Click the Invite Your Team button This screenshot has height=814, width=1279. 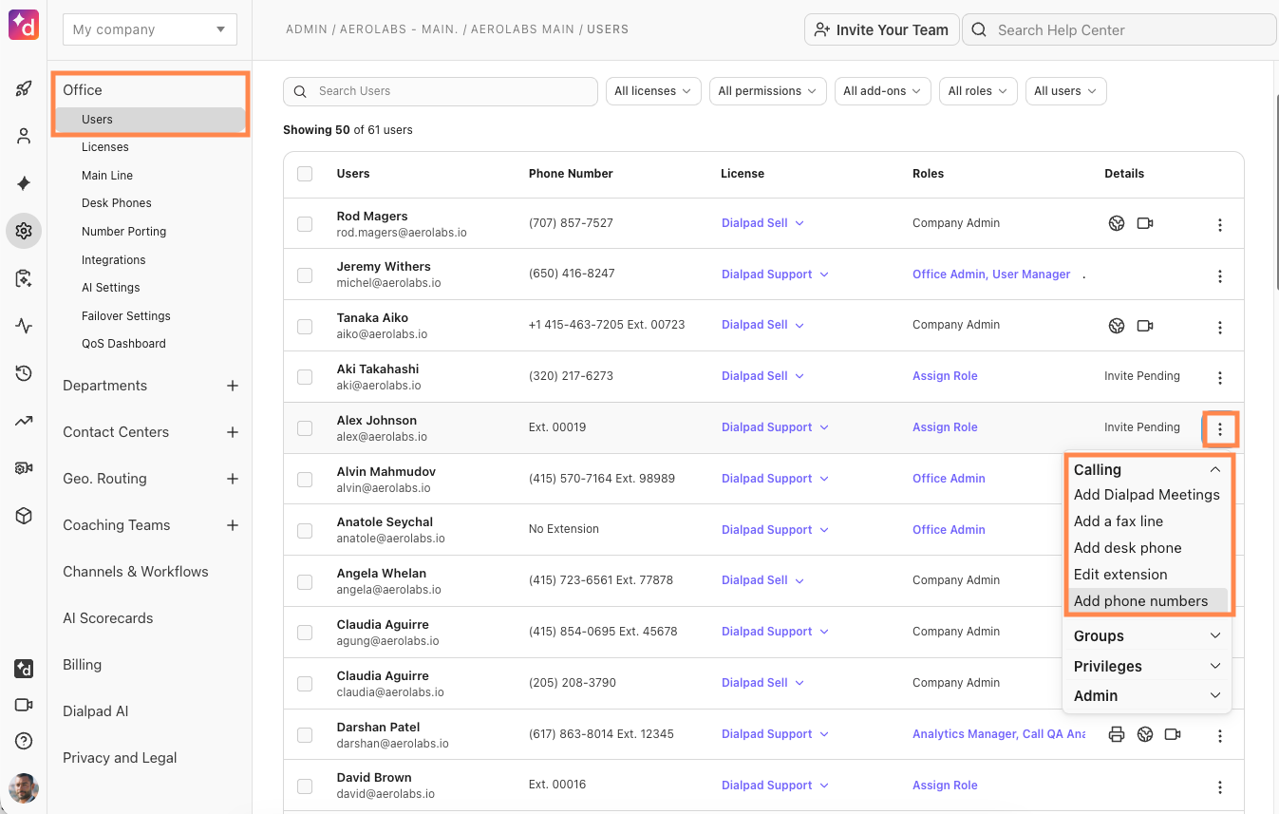click(880, 29)
